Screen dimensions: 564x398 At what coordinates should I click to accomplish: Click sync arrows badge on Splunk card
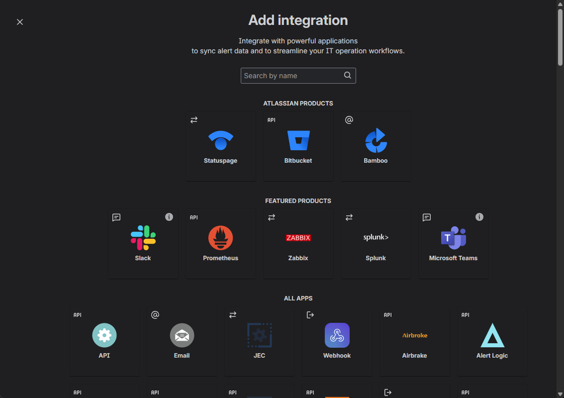349,217
